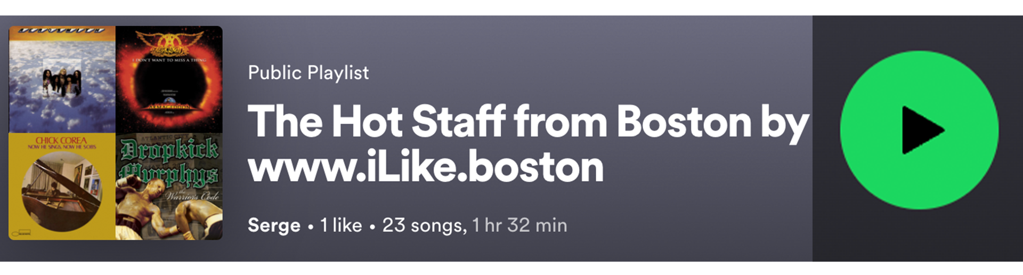Click the "CHICK COREA" red title text
Image resolution: width=1023 pixels, height=275 pixels.
pyautogui.click(x=61, y=140)
